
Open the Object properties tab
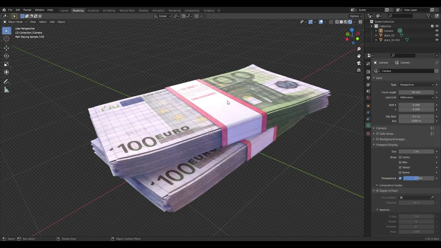(x=368, y=106)
